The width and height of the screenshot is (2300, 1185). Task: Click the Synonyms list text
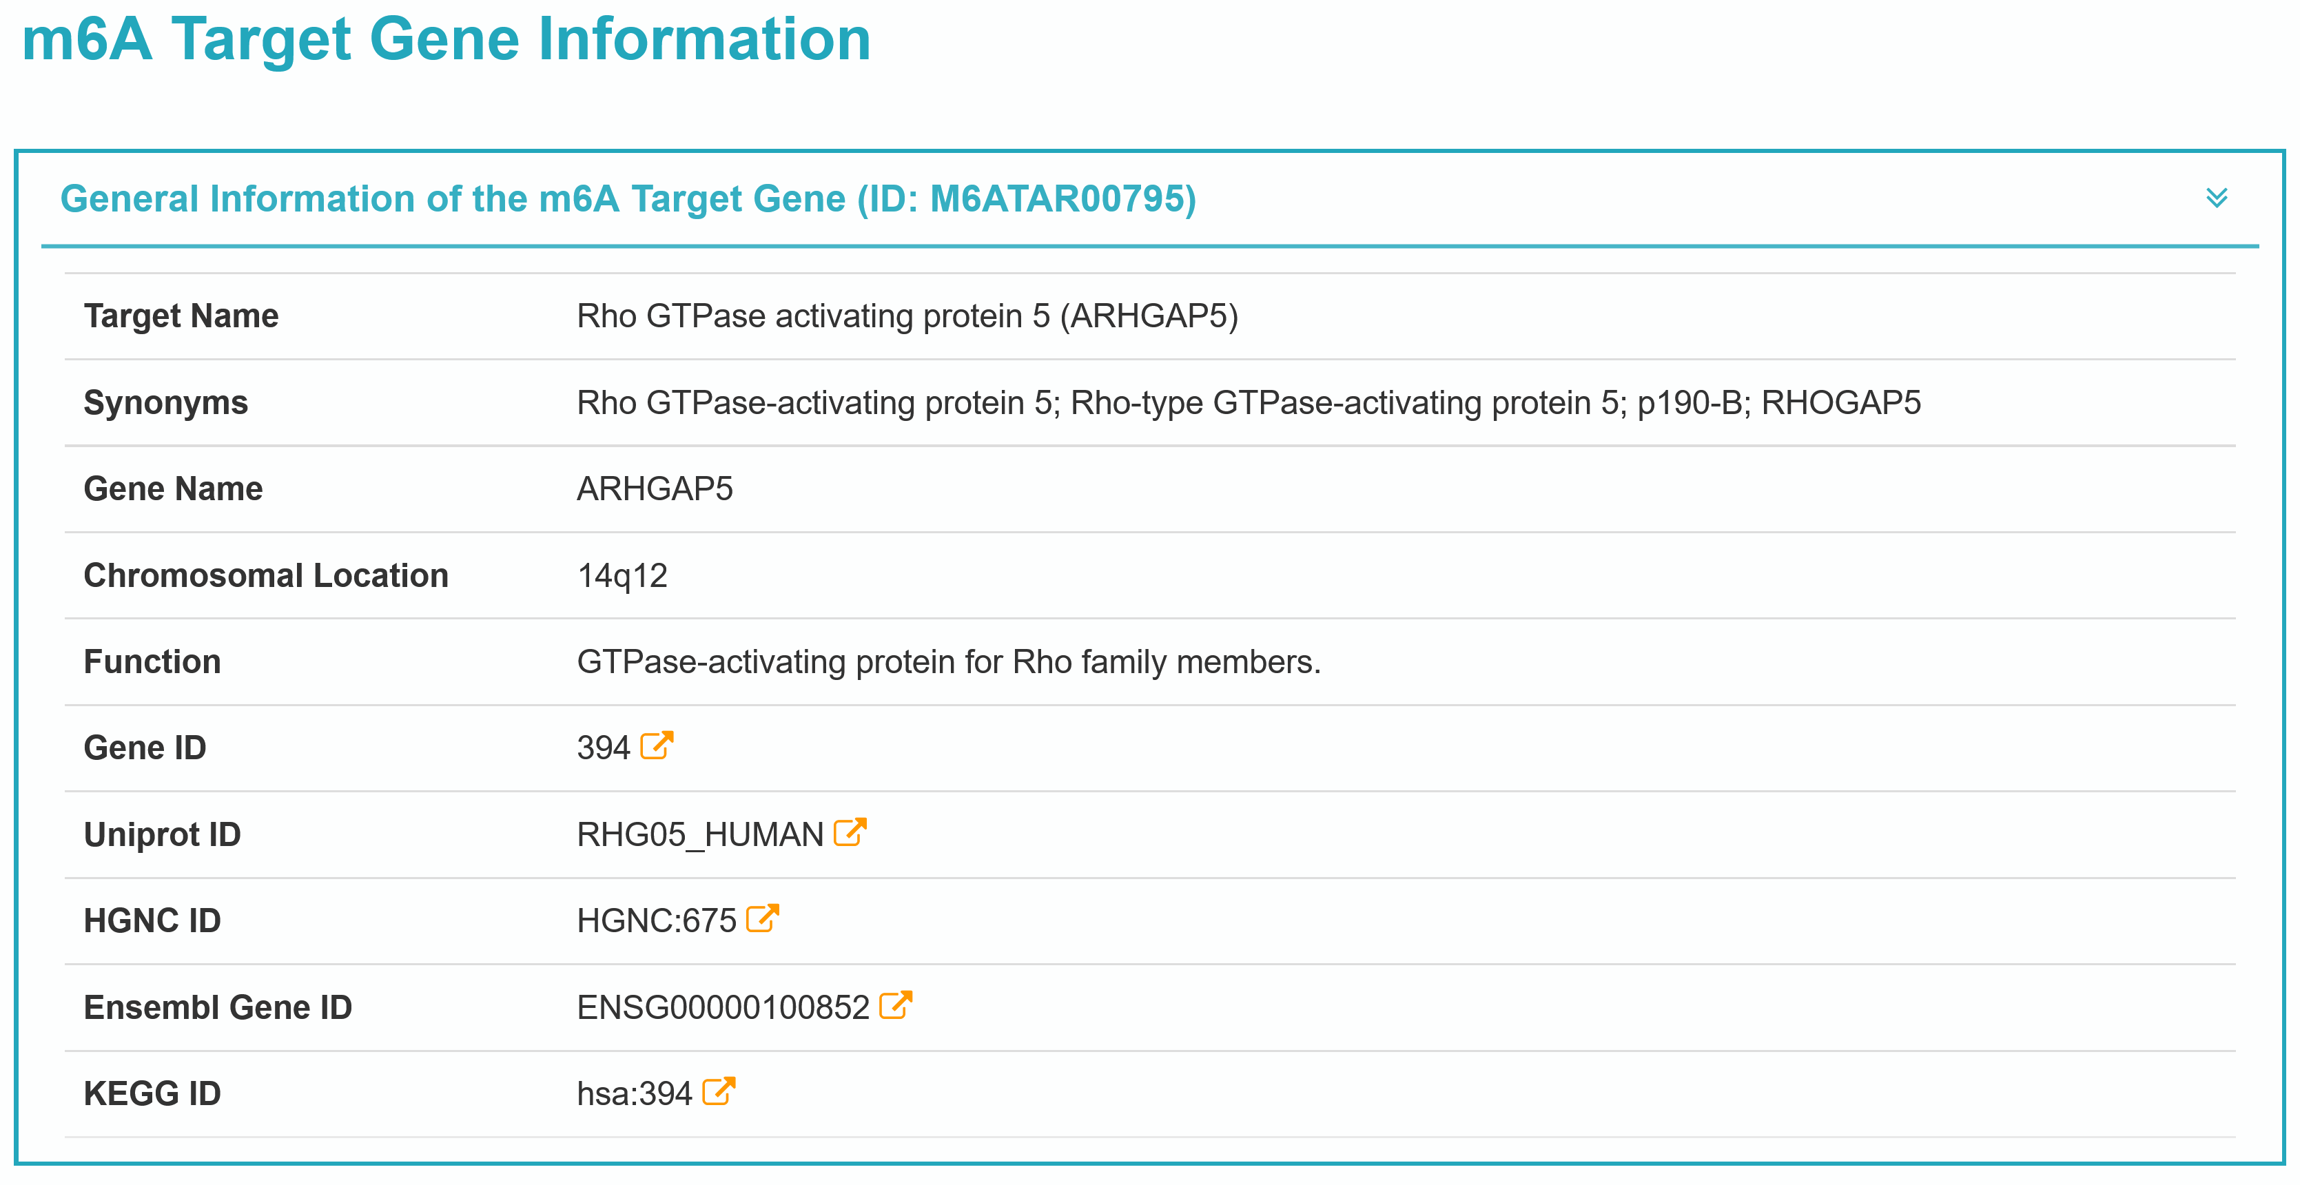point(1249,403)
